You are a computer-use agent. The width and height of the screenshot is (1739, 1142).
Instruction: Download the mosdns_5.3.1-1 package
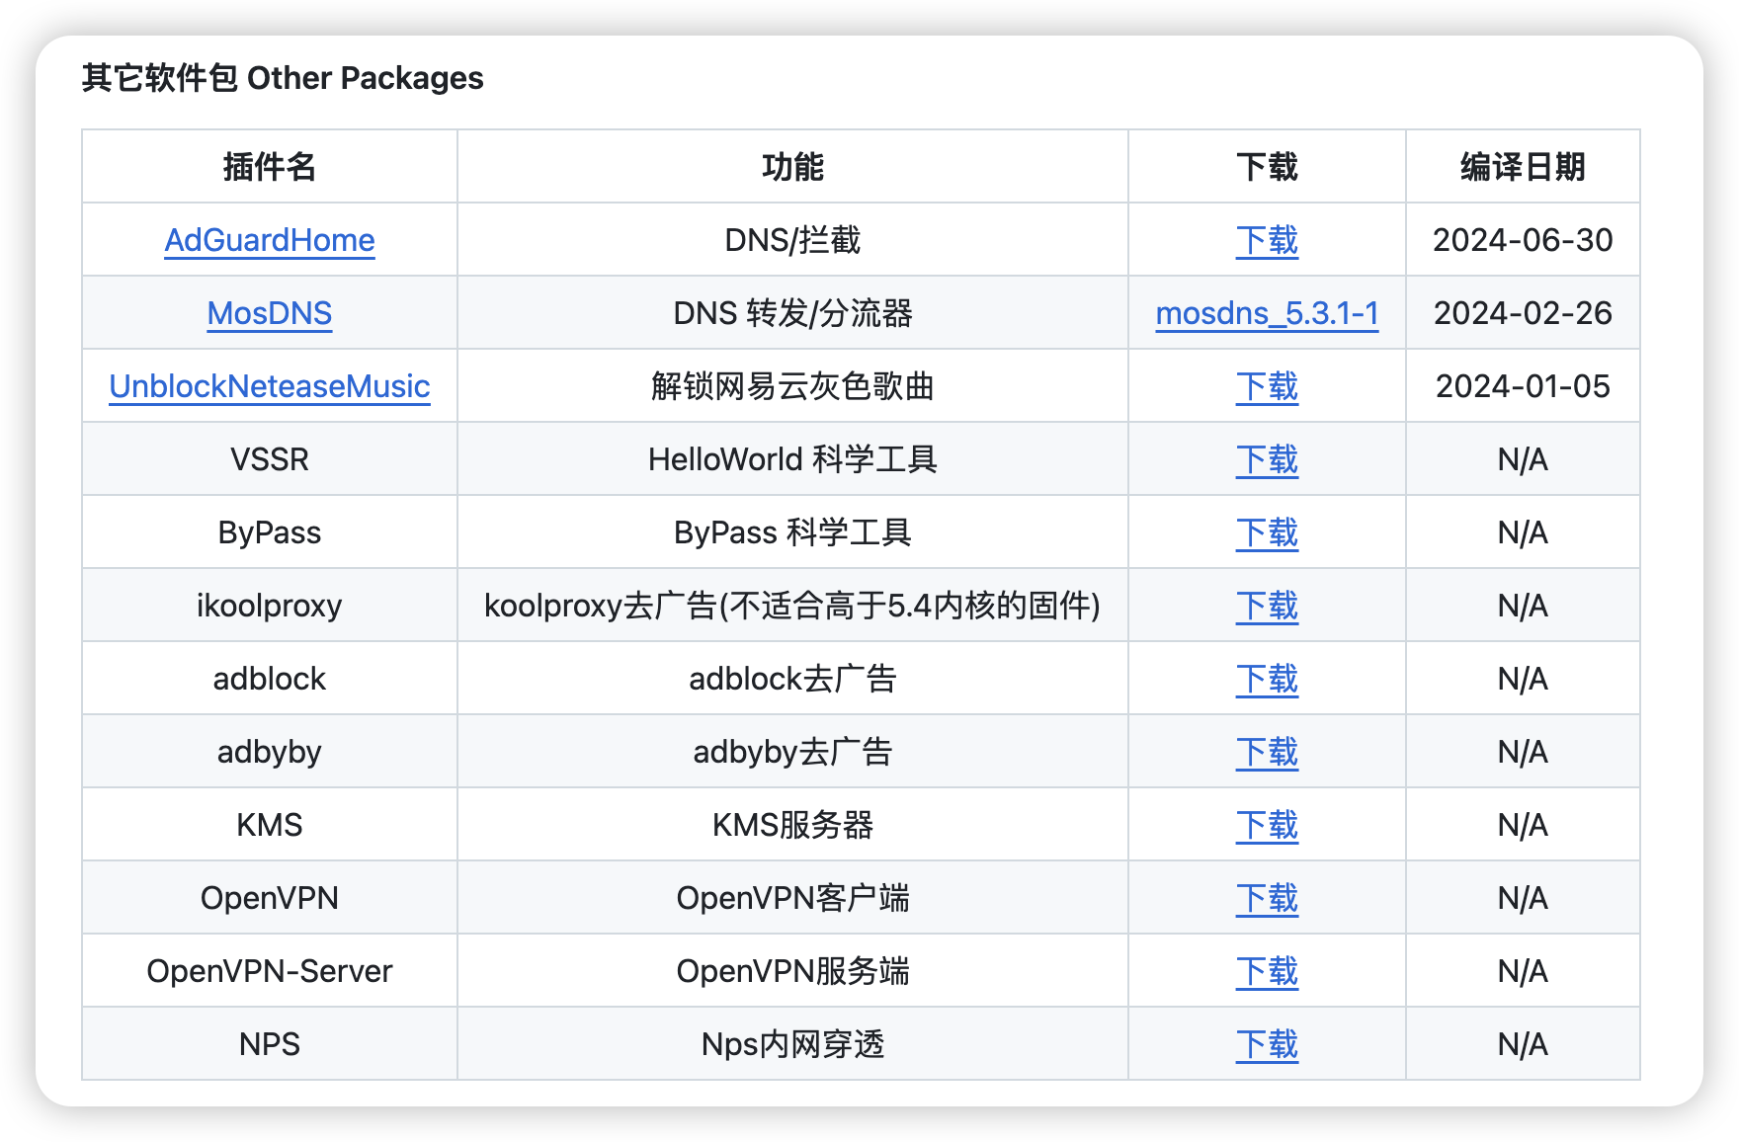pos(1267,313)
